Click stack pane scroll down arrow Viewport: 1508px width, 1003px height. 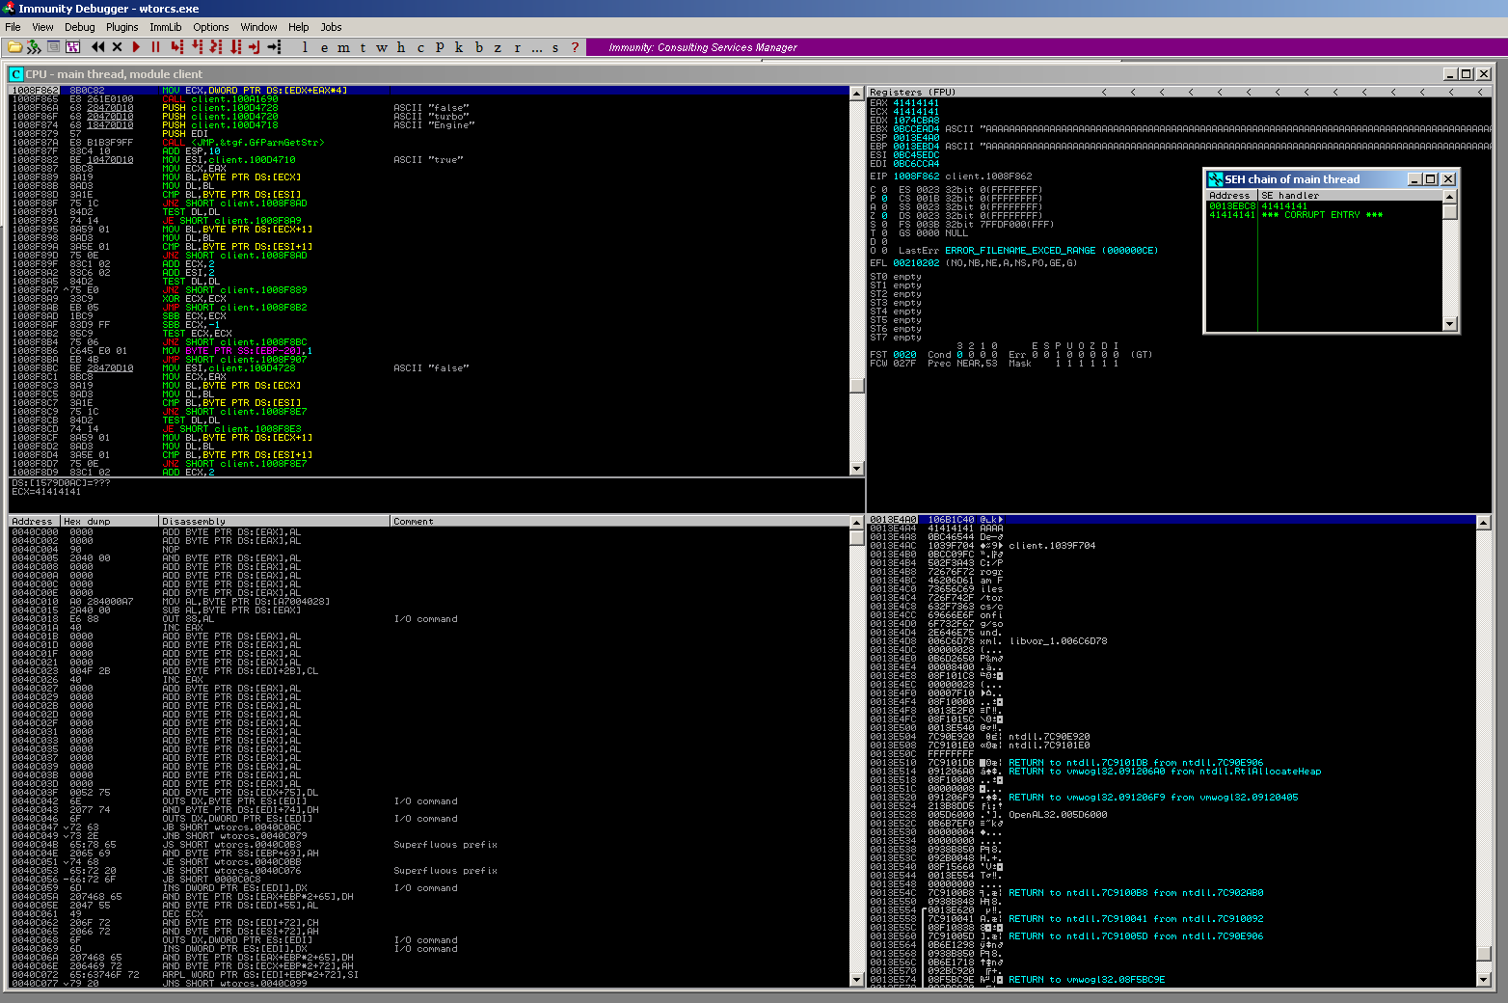(1483, 980)
